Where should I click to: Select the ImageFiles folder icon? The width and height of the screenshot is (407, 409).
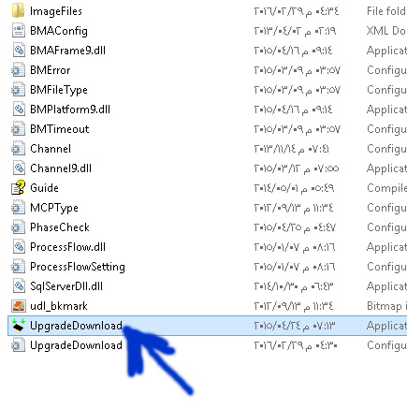pos(18,10)
